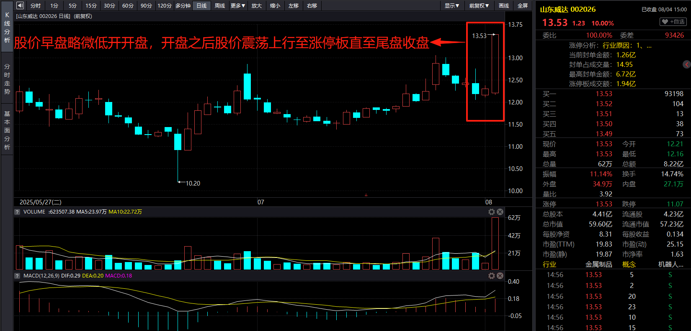Click the 今开 value 12.21
This screenshot has height=331, width=691.
click(675, 144)
